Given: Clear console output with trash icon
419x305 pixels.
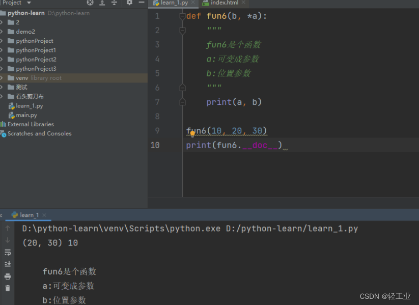Looking at the screenshot, I should 8,288.
